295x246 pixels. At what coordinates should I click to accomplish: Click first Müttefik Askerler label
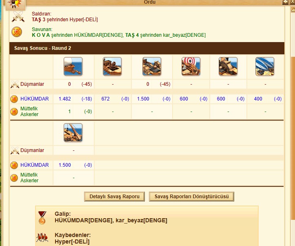tap(29, 112)
